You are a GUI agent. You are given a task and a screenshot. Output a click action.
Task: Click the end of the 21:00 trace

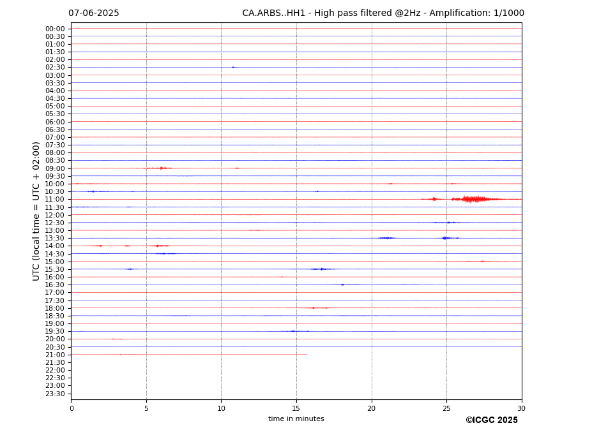[x=307, y=354]
